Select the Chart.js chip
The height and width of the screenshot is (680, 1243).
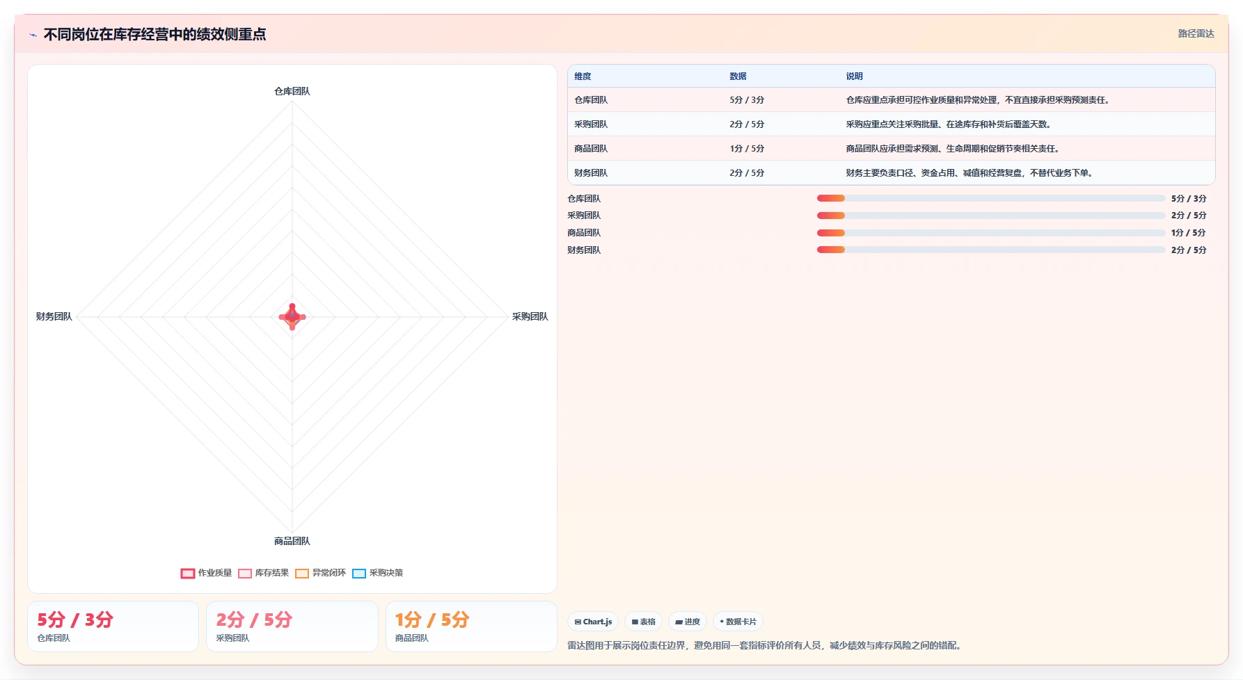point(593,622)
